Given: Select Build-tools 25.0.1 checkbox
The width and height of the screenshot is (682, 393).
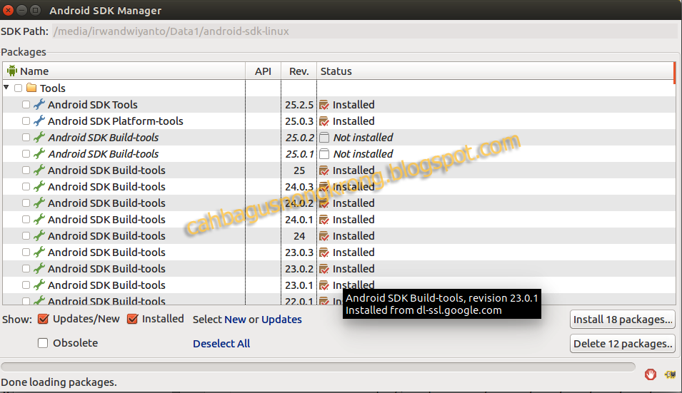Looking at the screenshot, I should [x=26, y=154].
